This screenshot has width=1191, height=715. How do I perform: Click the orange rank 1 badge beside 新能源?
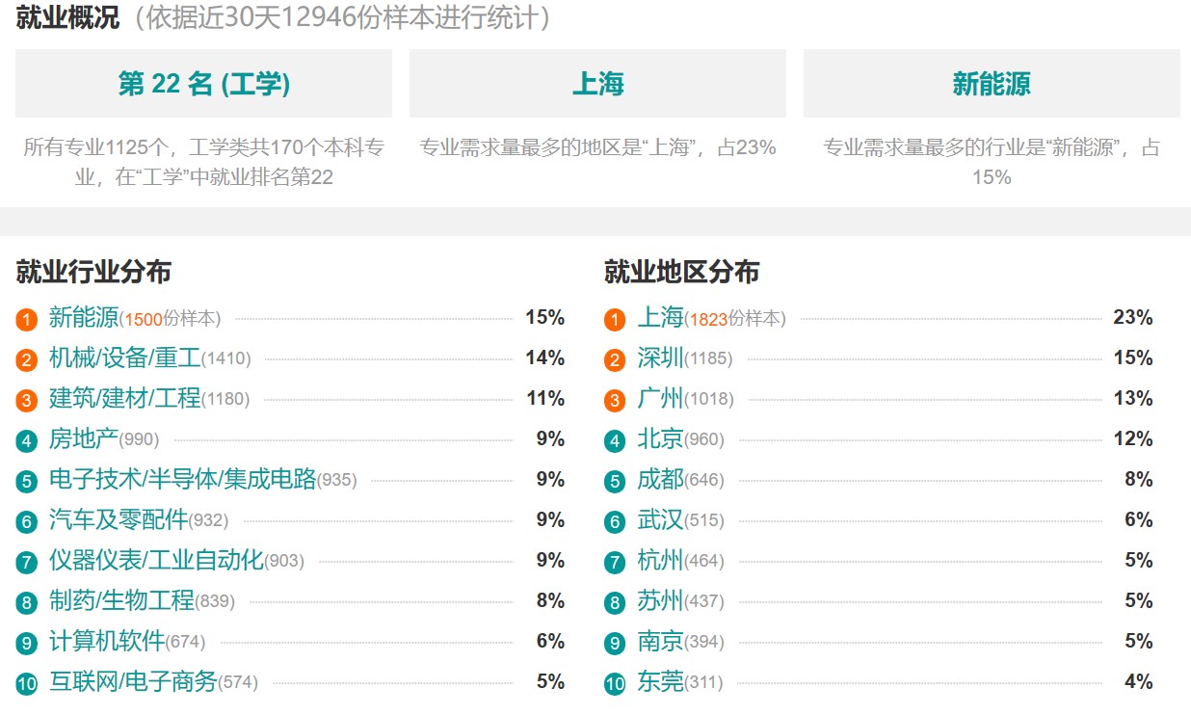pyautogui.click(x=27, y=319)
